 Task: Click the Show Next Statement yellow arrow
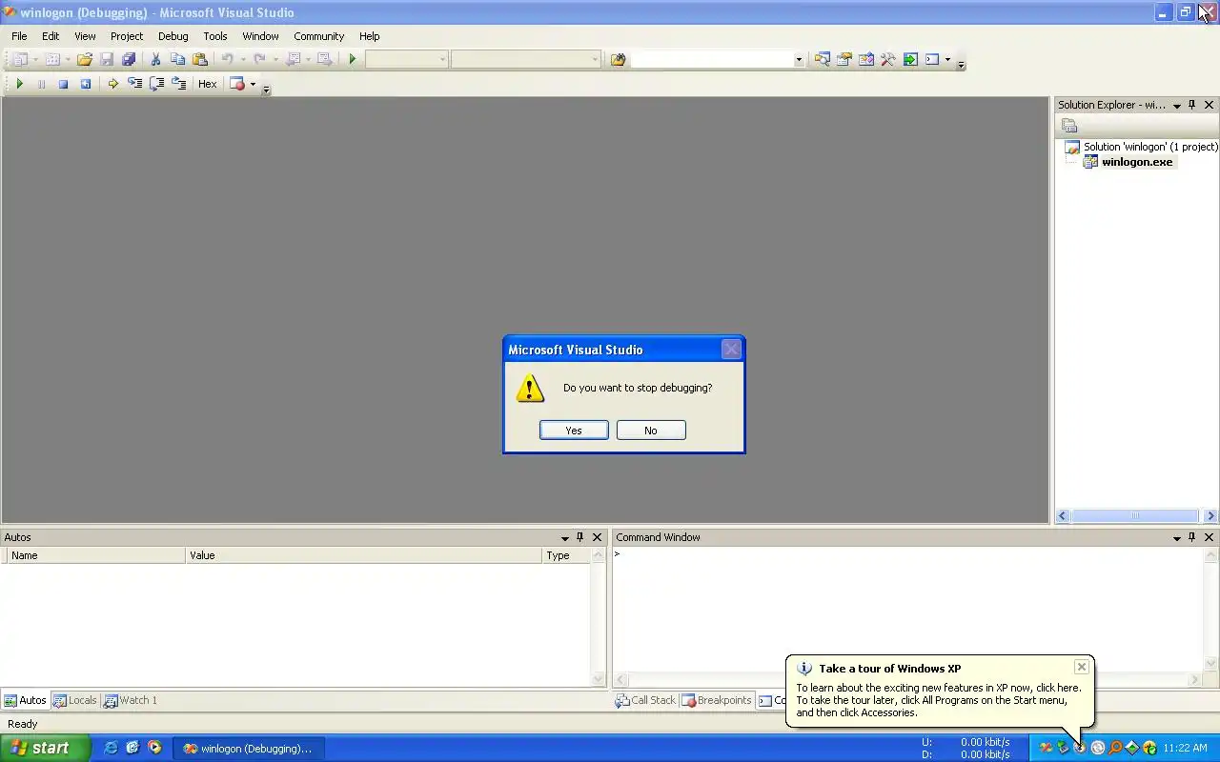112,84
